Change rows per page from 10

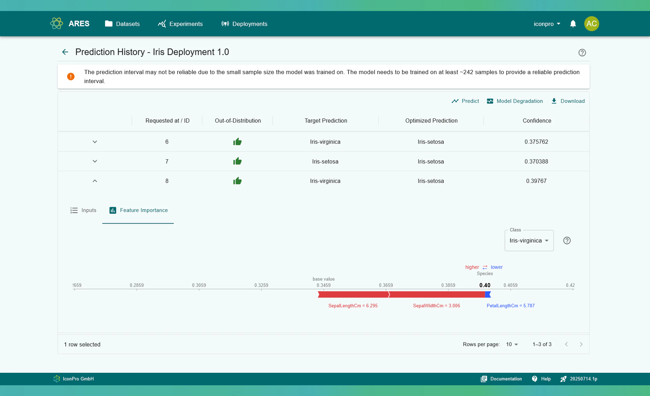[512, 344]
